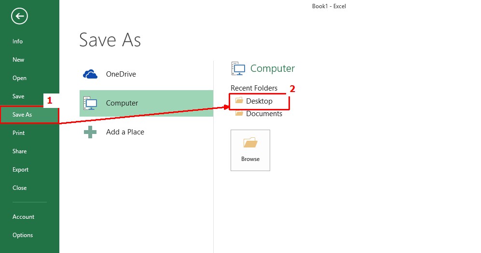The image size is (481, 253).
Task: Click the Computer monitor icon in places list
Action: (90, 103)
